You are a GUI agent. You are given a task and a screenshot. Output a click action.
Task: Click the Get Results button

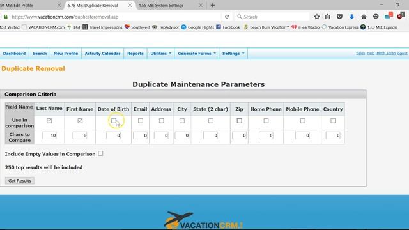click(20, 180)
